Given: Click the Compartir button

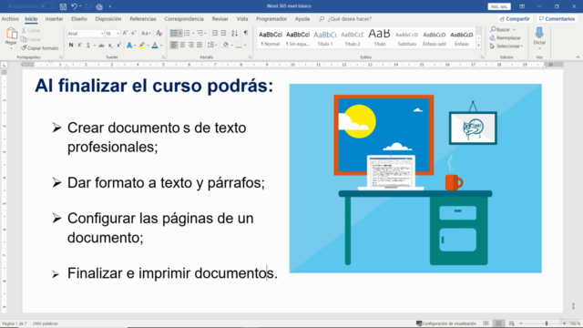Looking at the screenshot, I should point(515,19).
